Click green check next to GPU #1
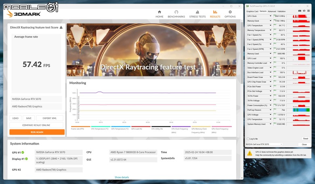Screen dimensions: 315x184 (x=23, y=152)
